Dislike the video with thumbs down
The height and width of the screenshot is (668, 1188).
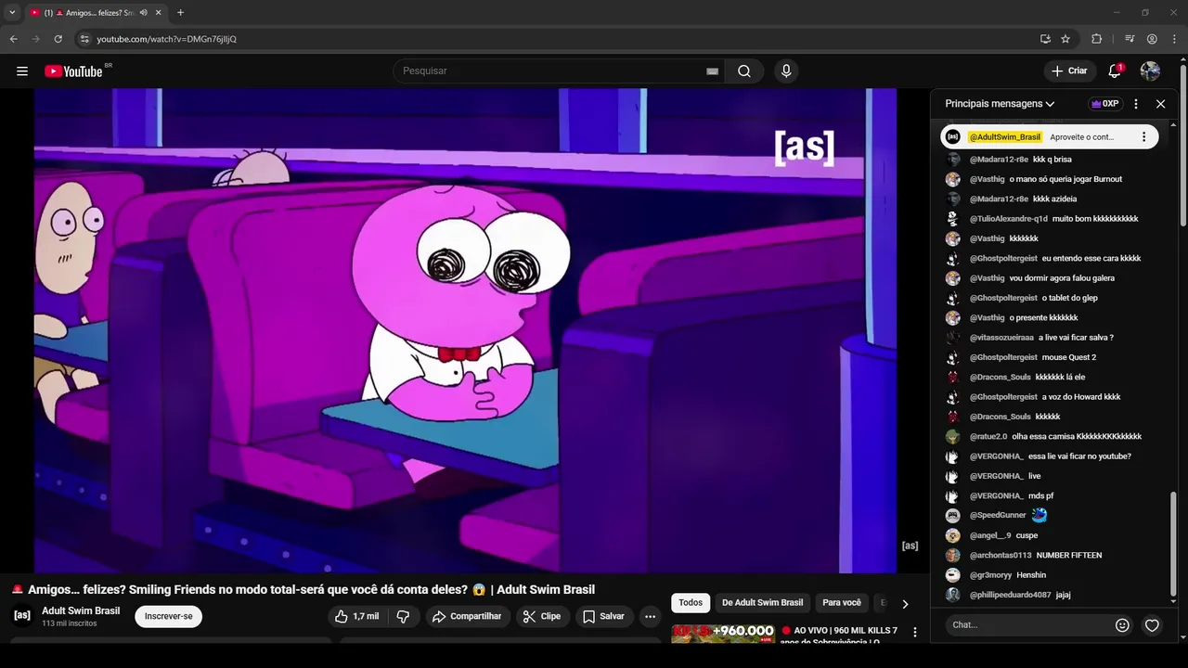pos(403,616)
